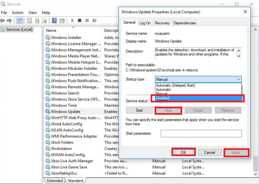Switch to the Log On tab

[x=145, y=23]
